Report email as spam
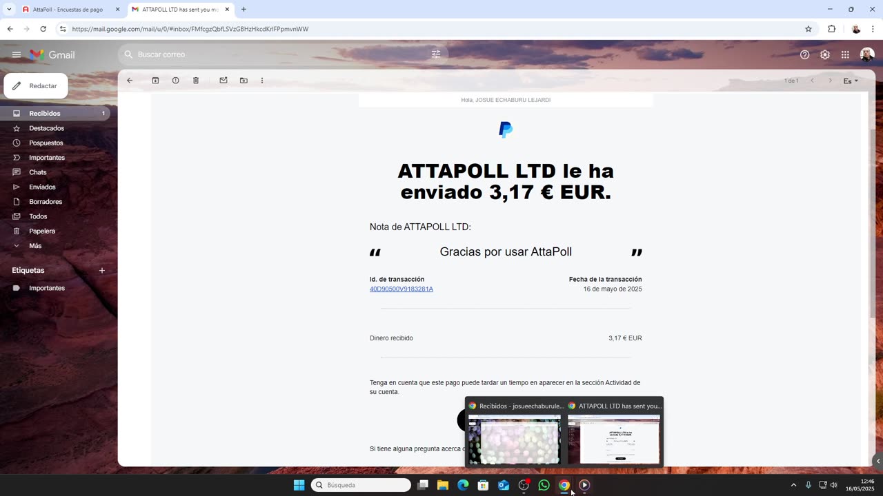The image size is (883, 496). tap(175, 81)
